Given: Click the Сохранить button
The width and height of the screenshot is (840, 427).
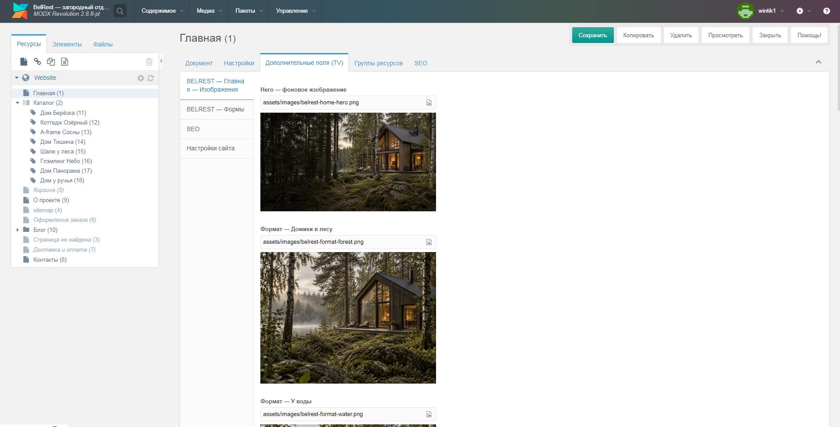Looking at the screenshot, I should [x=593, y=35].
